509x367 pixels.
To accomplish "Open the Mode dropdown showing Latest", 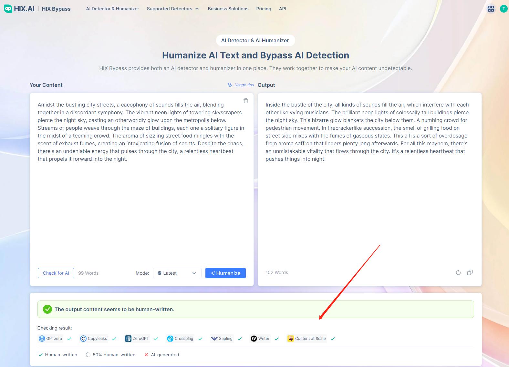I will [177, 273].
